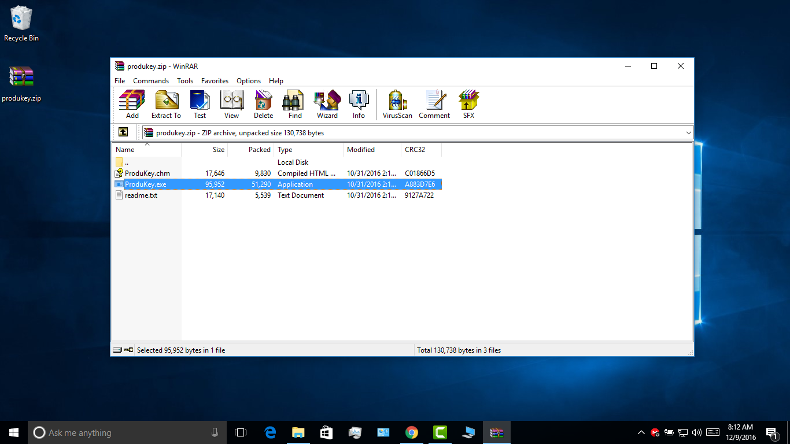Image resolution: width=790 pixels, height=444 pixels.
Task: Open the View toolbar tool
Action: pos(231,105)
